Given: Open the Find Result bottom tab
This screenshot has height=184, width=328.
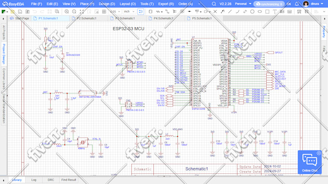Looking at the screenshot, I should (x=68, y=180).
